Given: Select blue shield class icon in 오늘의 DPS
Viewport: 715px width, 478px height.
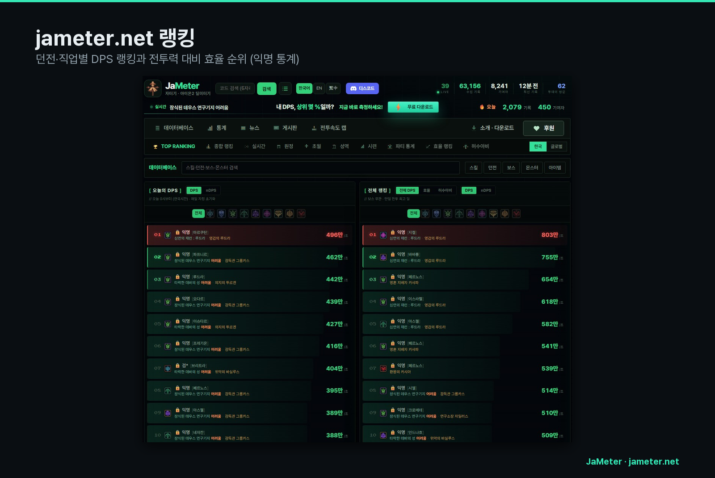Looking at the screenshot, I should (x=221, y=214).
